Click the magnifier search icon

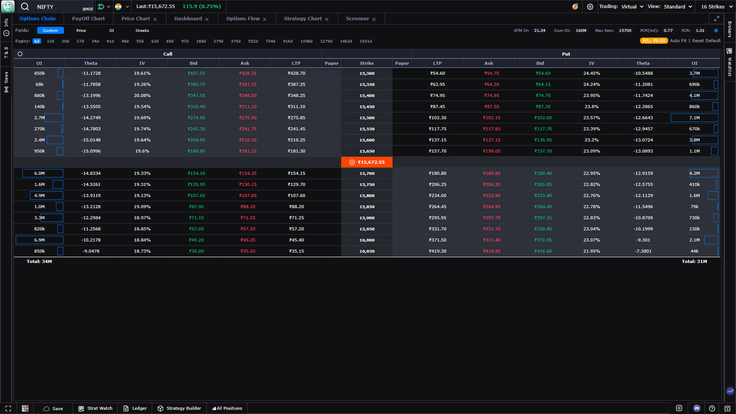point(25,7)
